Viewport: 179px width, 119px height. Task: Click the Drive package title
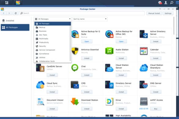click(118, 100)
